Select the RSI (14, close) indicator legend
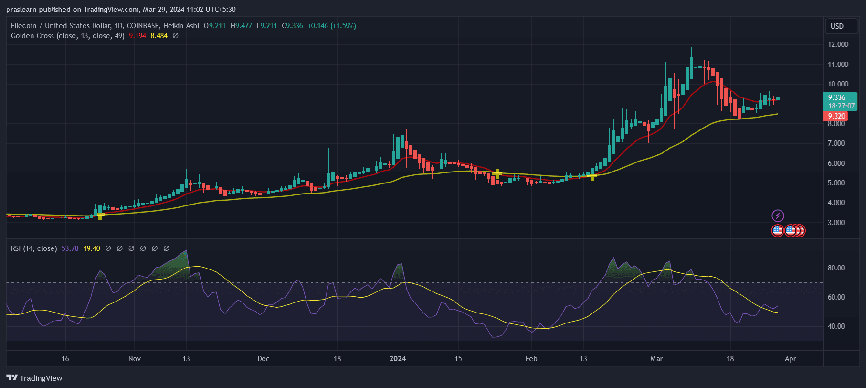The width and height of the screenshot is (866, 388). tap(34, 248)
